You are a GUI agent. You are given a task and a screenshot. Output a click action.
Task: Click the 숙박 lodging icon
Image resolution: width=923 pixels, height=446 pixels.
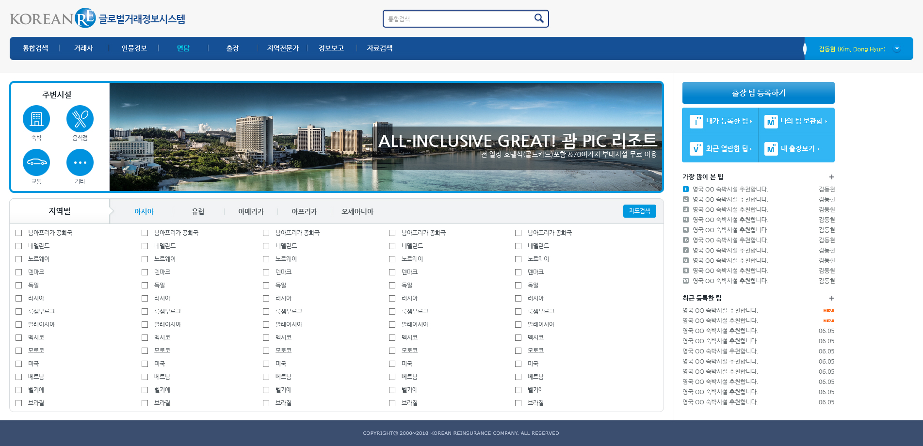tap(36, 119)
